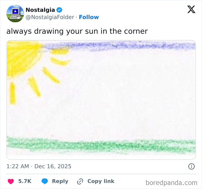
Task: Follow the NostalgiaFolder account
Action: [89, 17]
